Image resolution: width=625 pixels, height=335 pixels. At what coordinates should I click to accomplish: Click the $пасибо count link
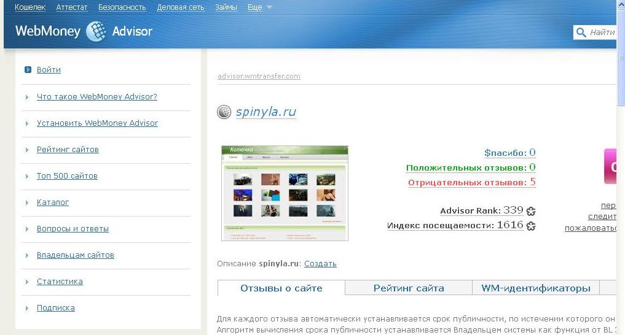pos(510,153)
